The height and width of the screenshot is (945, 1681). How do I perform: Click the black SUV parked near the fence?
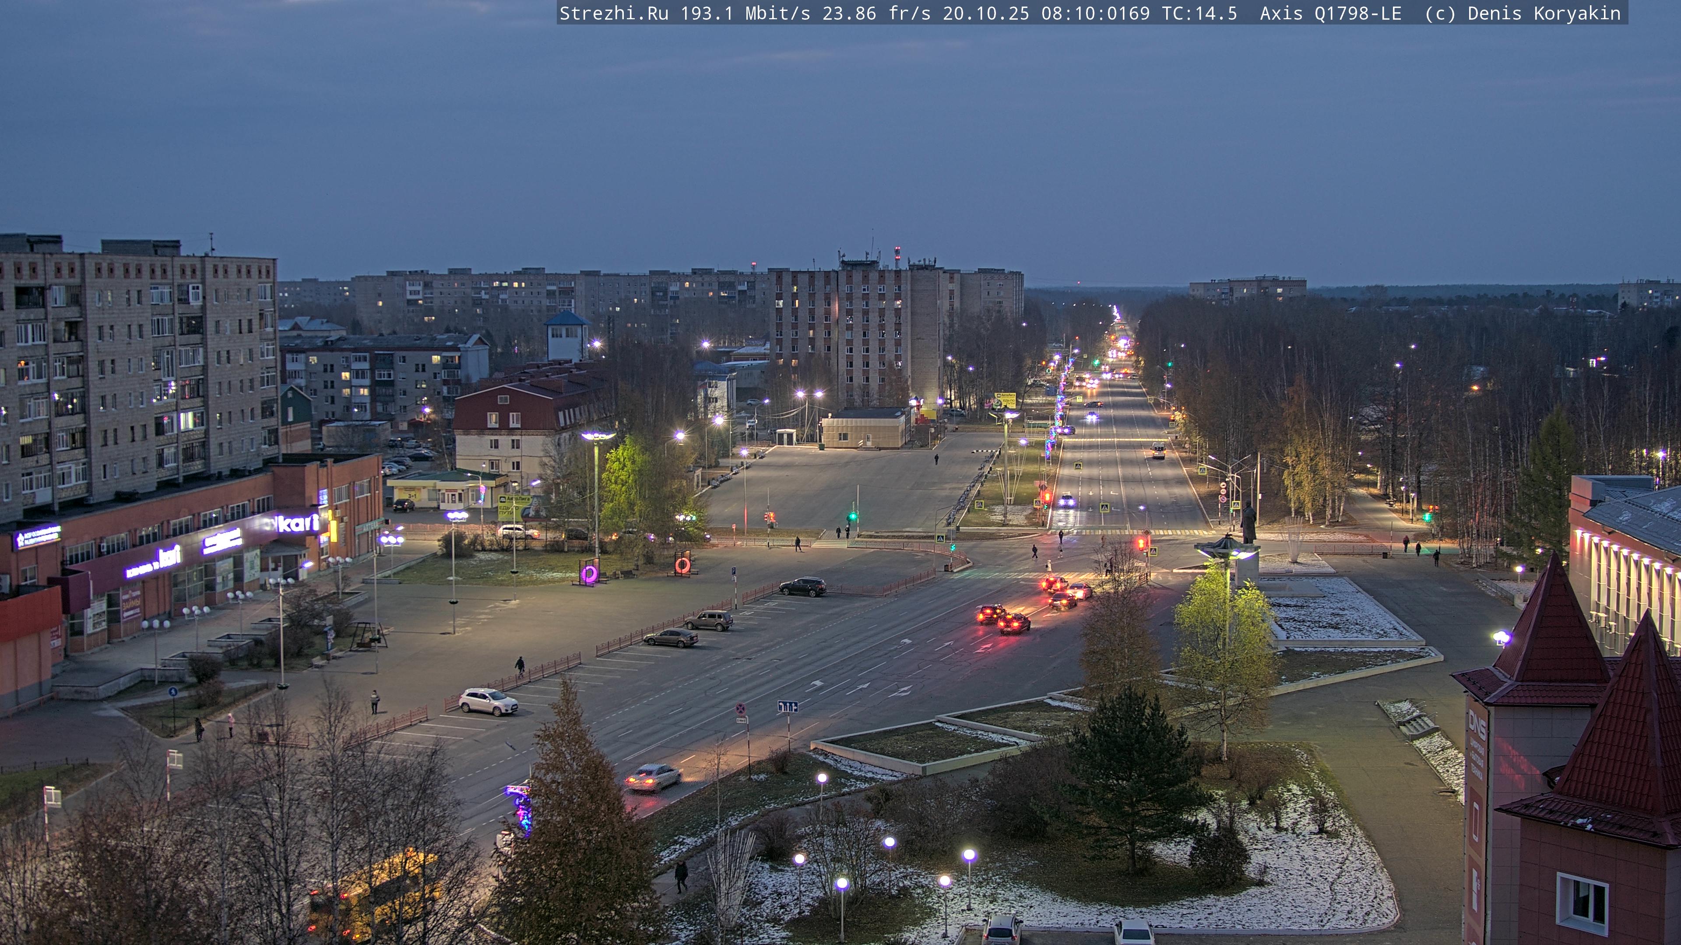pyautogui.click(x=803, y=586)
